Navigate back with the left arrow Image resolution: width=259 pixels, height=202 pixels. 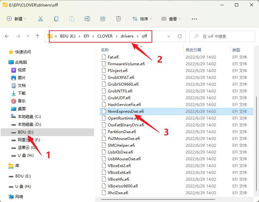click(x=7, y=36)
